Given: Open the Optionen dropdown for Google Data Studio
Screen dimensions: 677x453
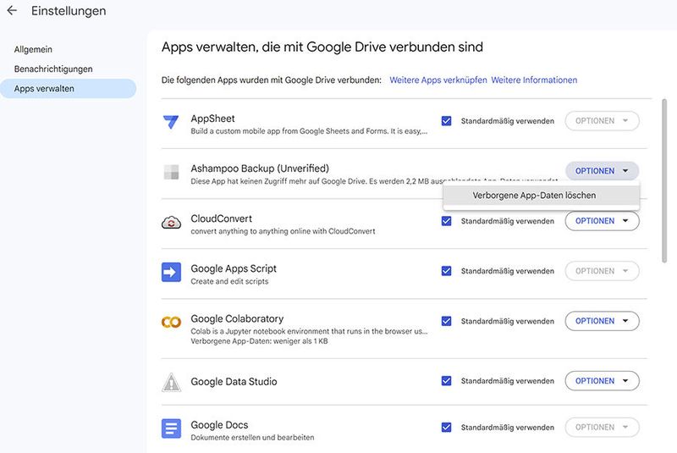Looking at the screenshot, I should click(602, 381).
